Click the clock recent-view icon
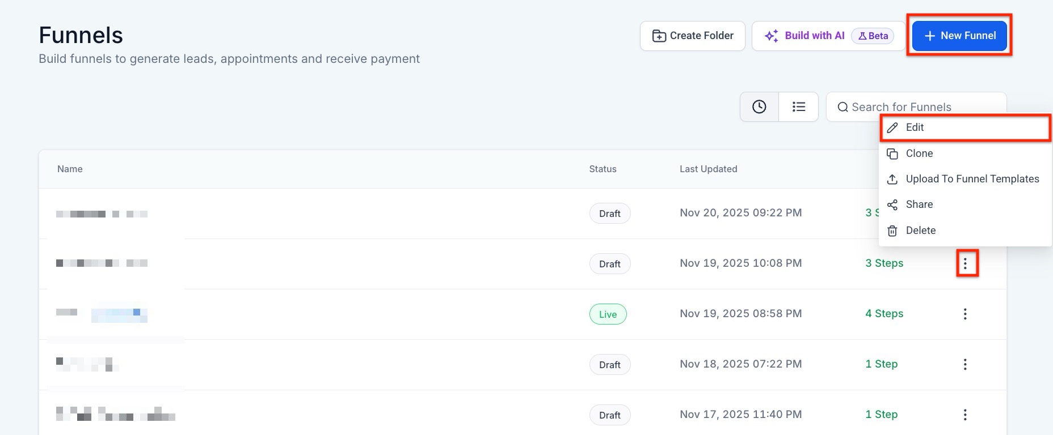Screen dimensions: 1053x435 point(759,106)
